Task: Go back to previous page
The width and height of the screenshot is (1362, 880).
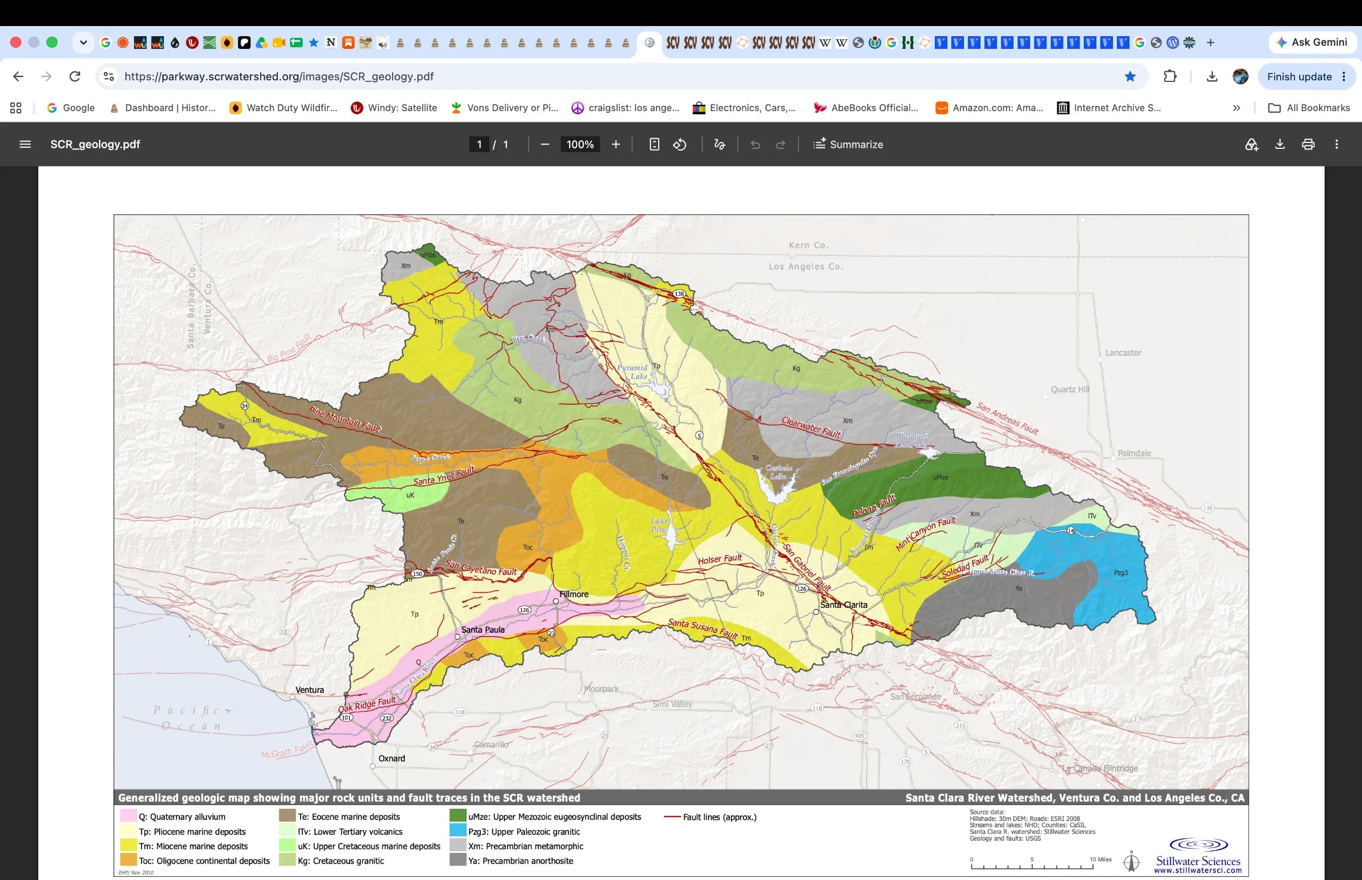Action: click(18, 76)
